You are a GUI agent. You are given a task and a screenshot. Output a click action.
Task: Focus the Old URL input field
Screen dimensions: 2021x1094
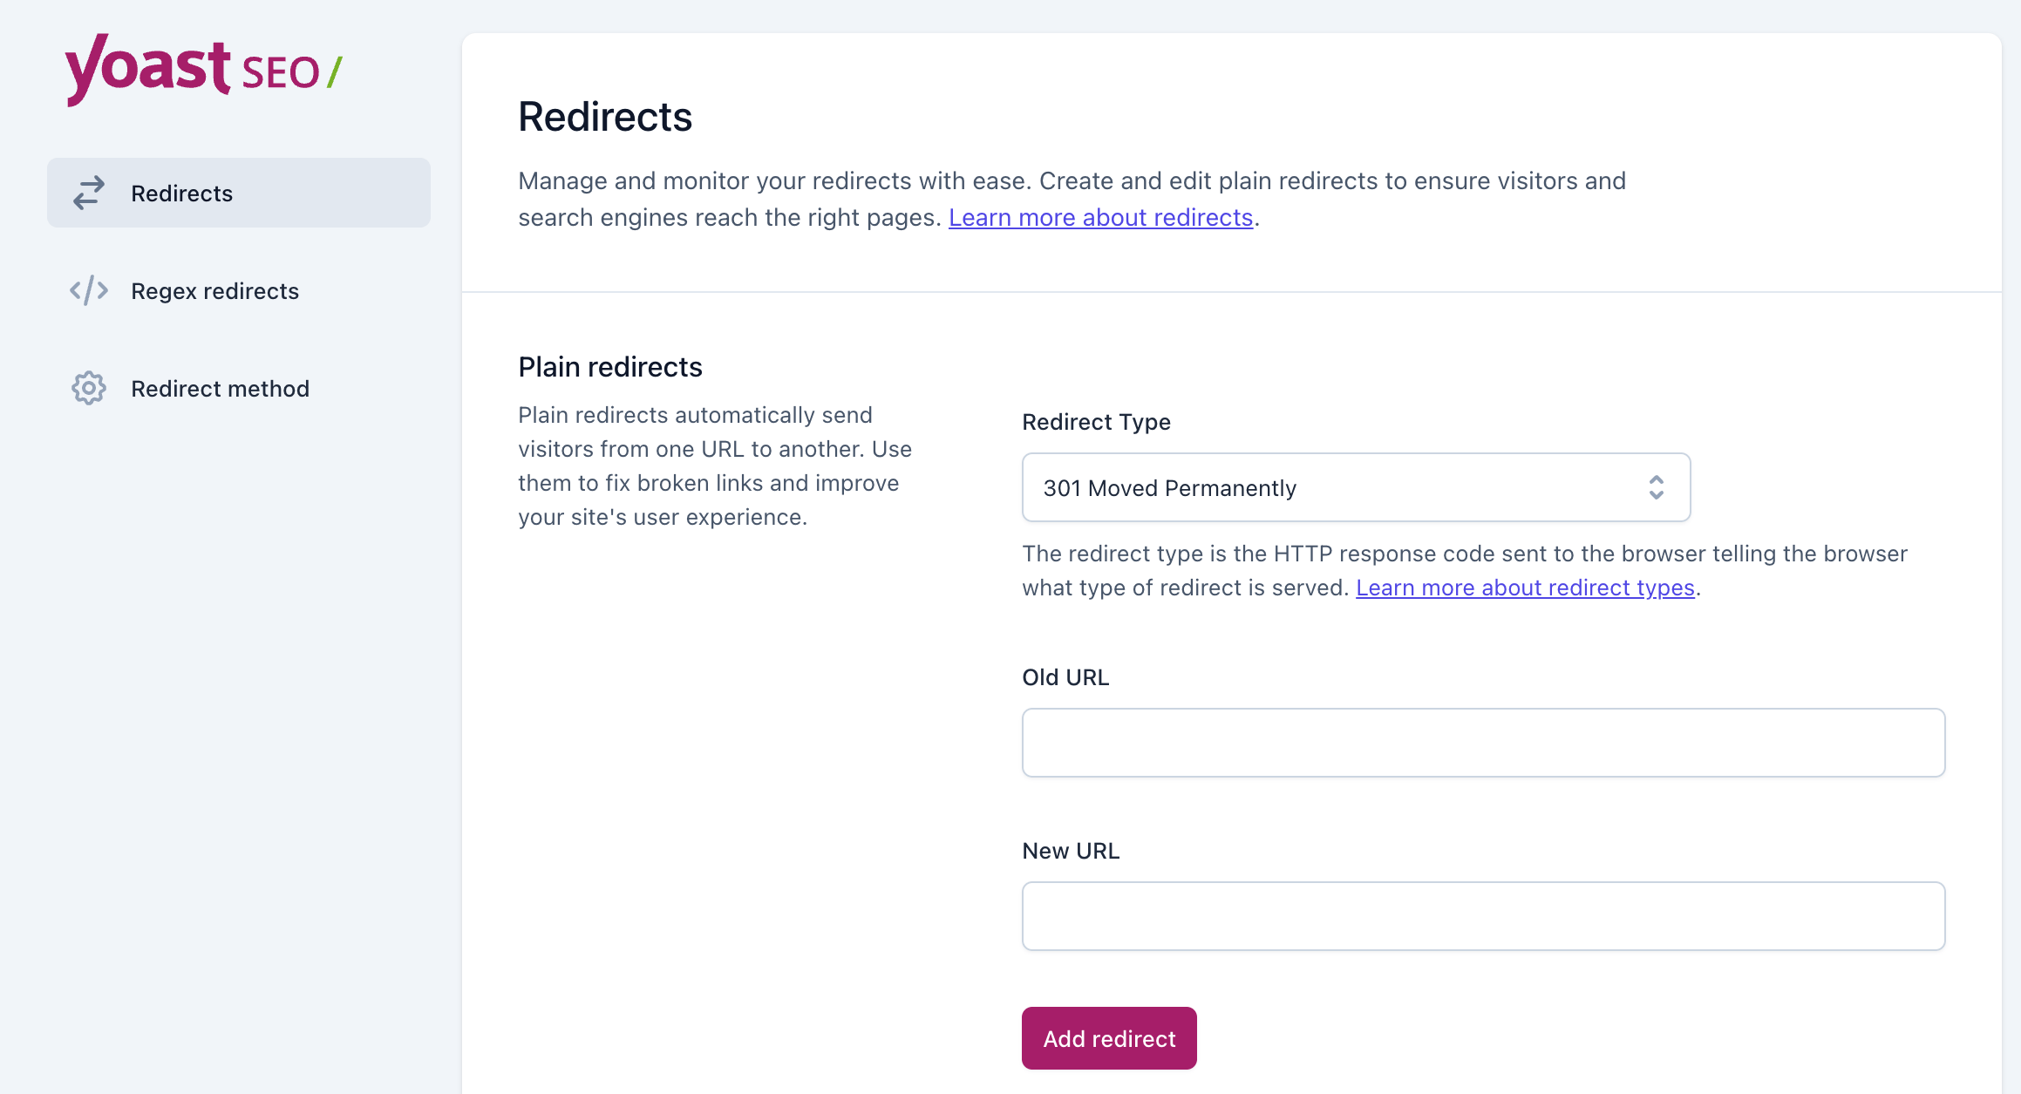click(1482, 743)
